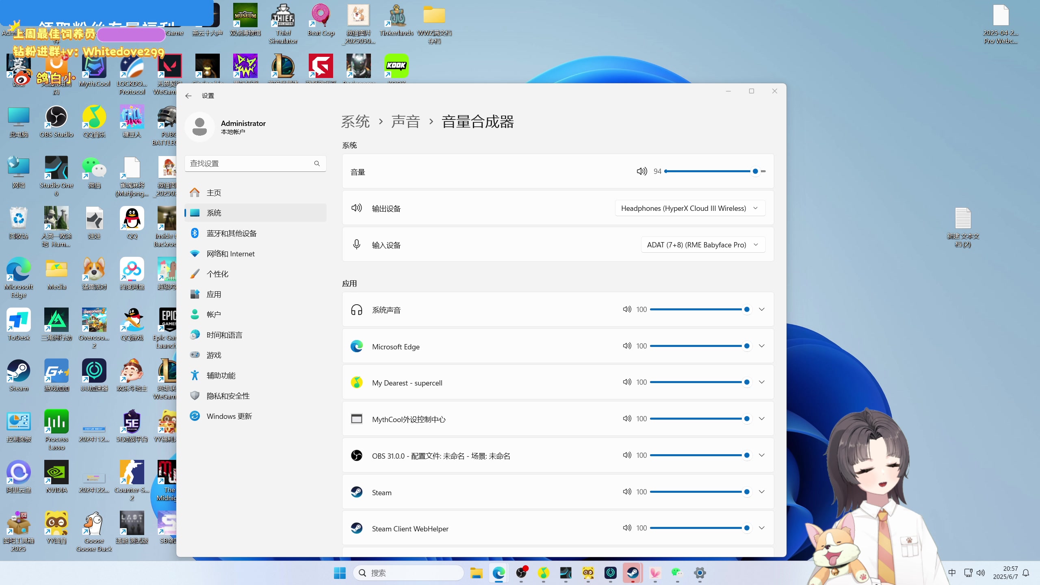
Task: Open Windows Start menu button
Action: (340, 573)
